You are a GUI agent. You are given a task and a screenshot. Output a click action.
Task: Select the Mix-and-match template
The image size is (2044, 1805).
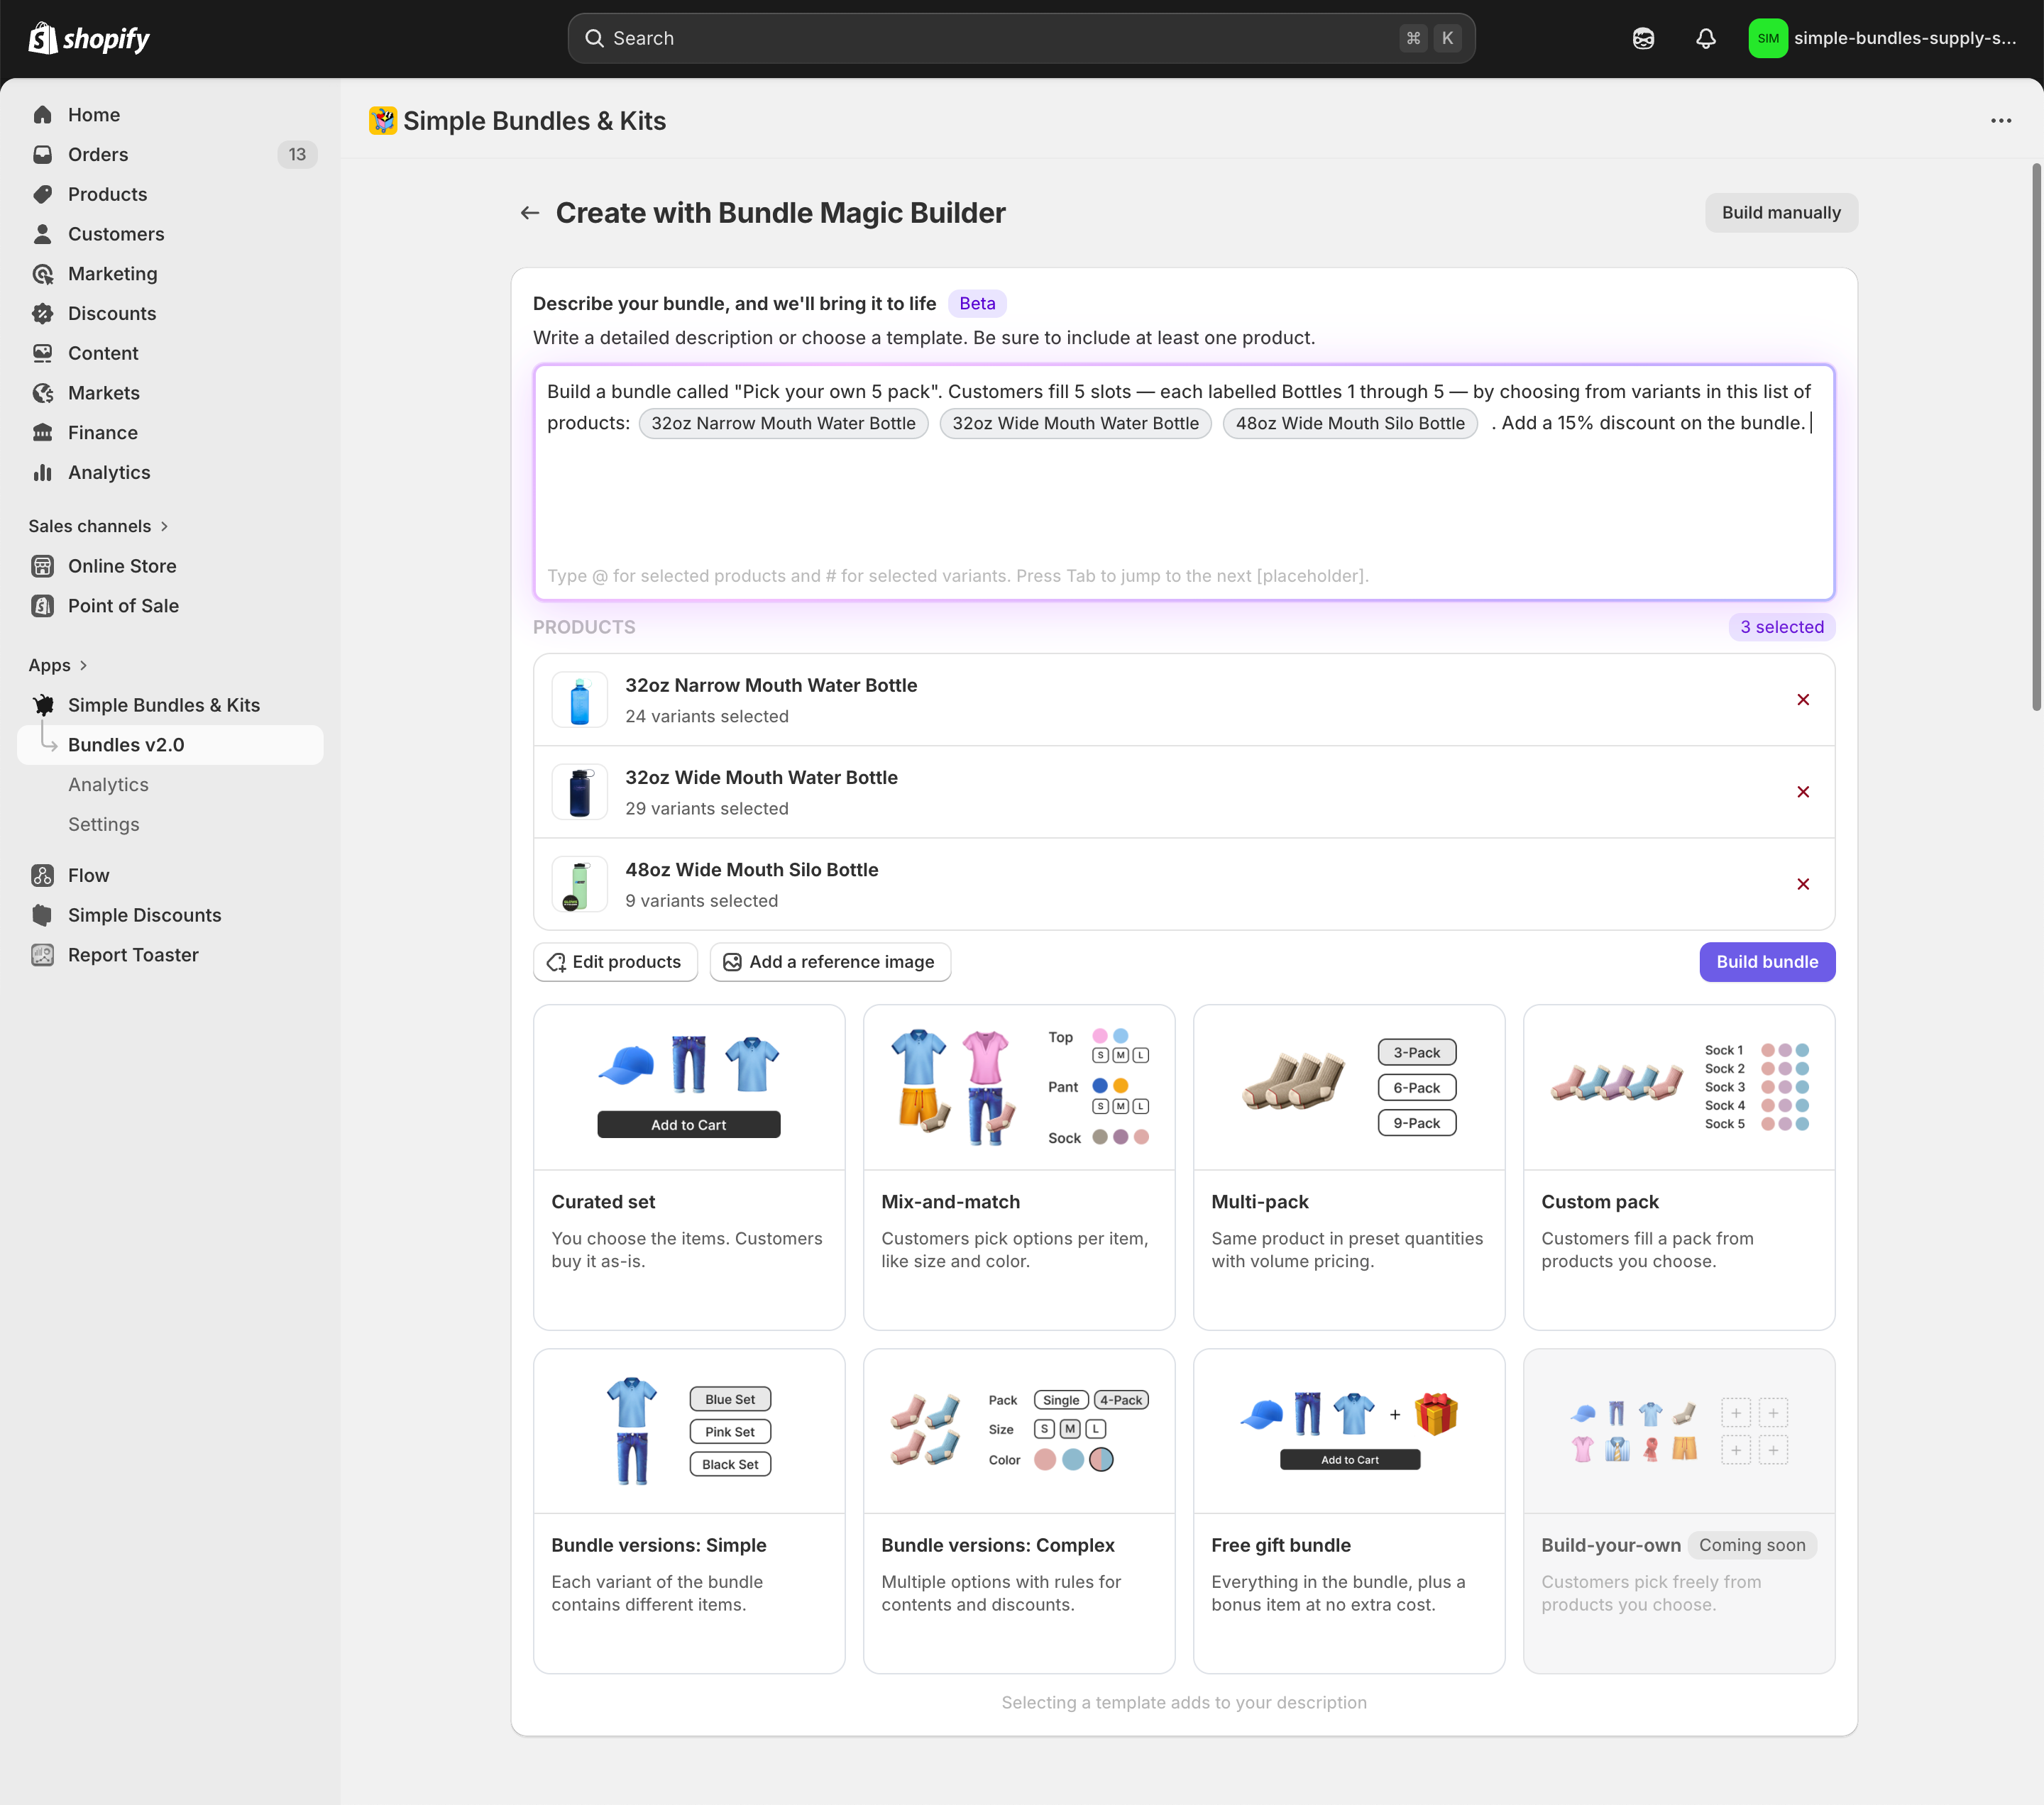[1018, 1166]
